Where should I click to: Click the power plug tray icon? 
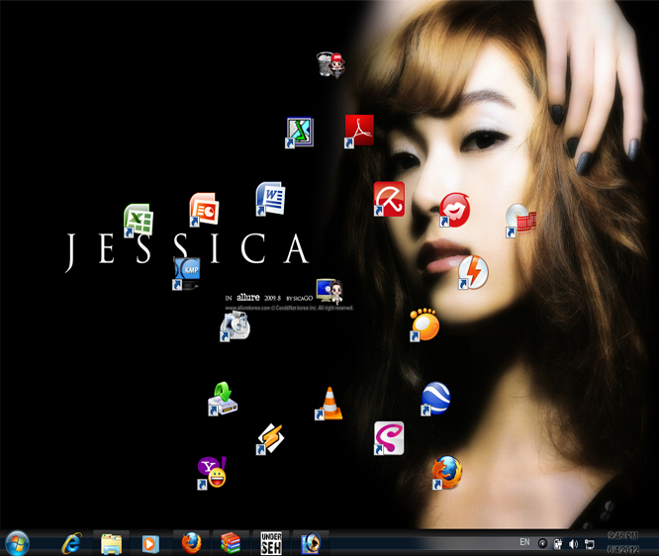[558, 544]
